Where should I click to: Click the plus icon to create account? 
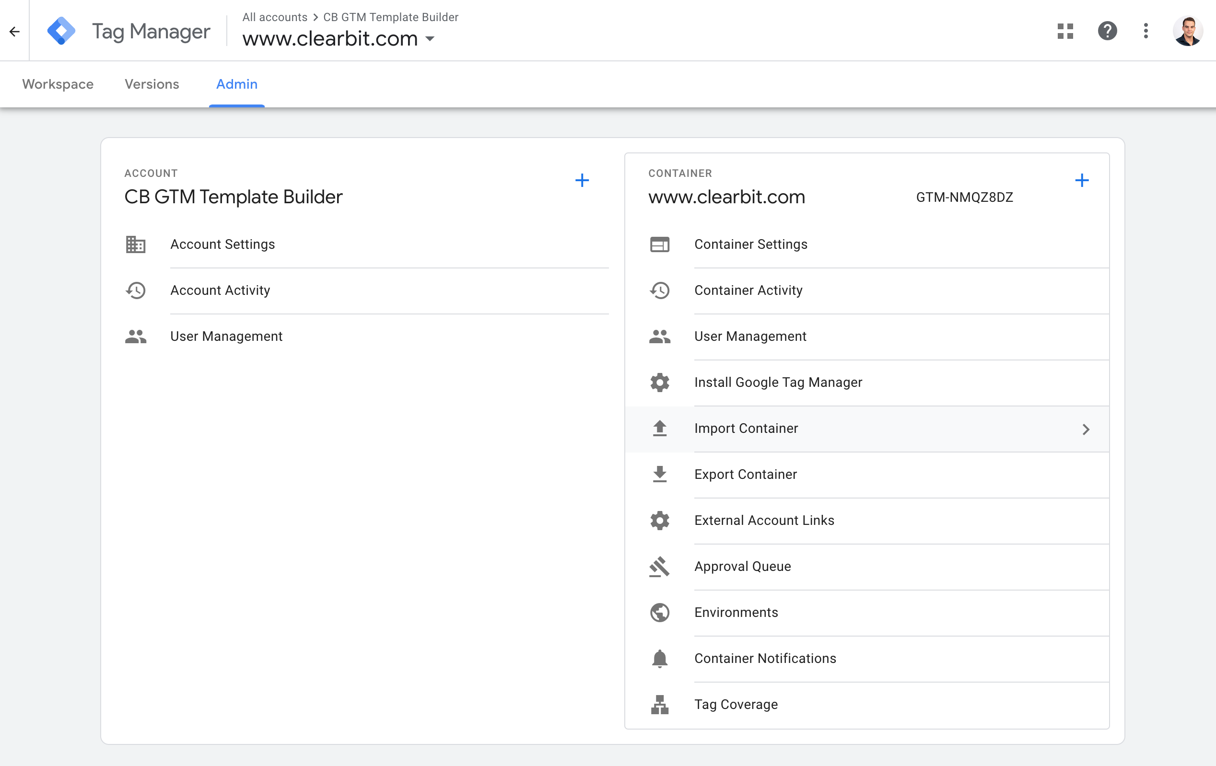coord(582,180)
